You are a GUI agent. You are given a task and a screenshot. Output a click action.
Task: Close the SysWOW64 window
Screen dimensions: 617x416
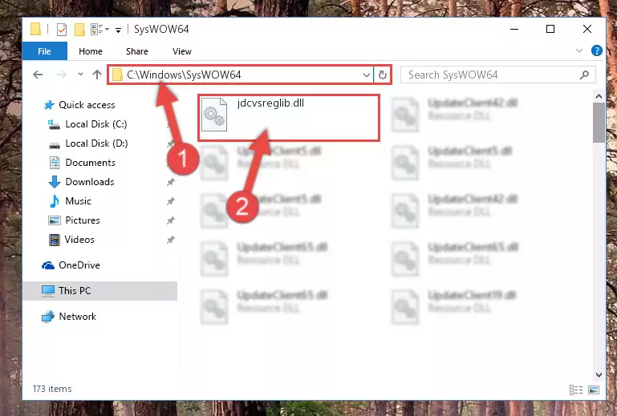click(587, 29)
